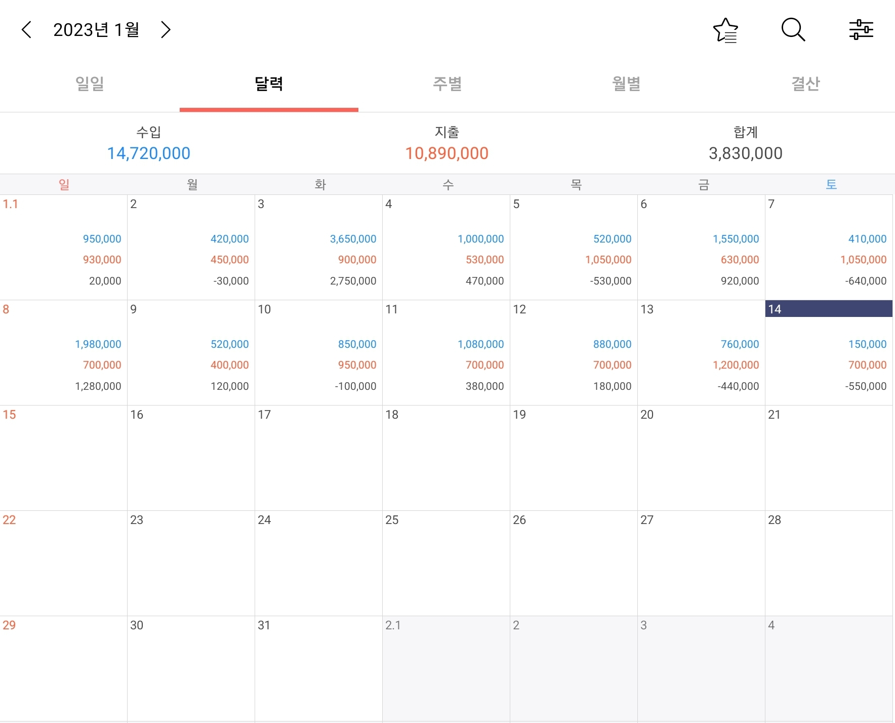The width and height of the screenshot is (895, 723).
Task: Select date 27 in the calendar
Action: tap(701, 563)
